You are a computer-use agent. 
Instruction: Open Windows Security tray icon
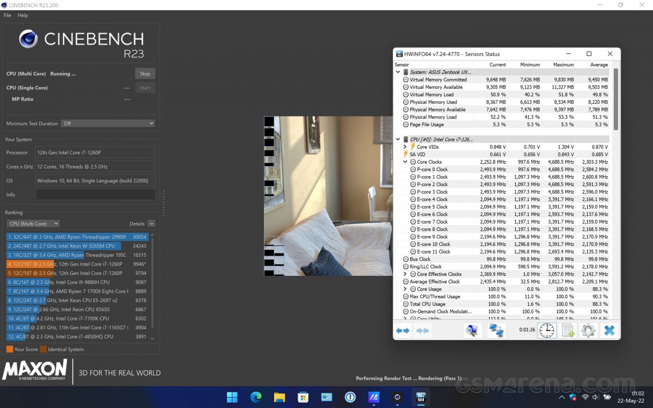click(x=574, y=398)
